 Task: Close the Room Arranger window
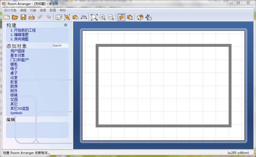[248, 3]
